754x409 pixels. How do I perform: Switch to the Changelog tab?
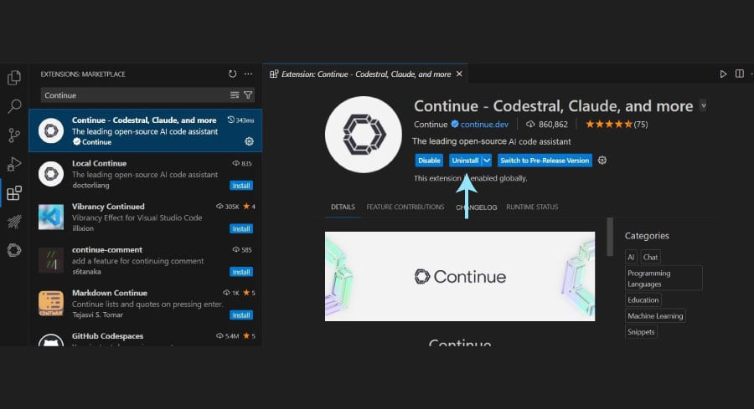coord(477,207)
